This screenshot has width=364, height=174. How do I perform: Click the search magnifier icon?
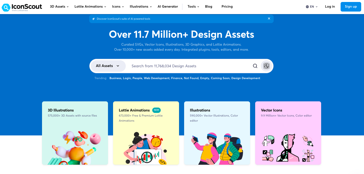[x=255, y=66]
